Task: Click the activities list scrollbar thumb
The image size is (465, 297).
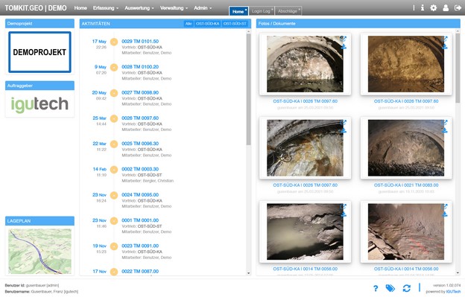Action: 248,89
